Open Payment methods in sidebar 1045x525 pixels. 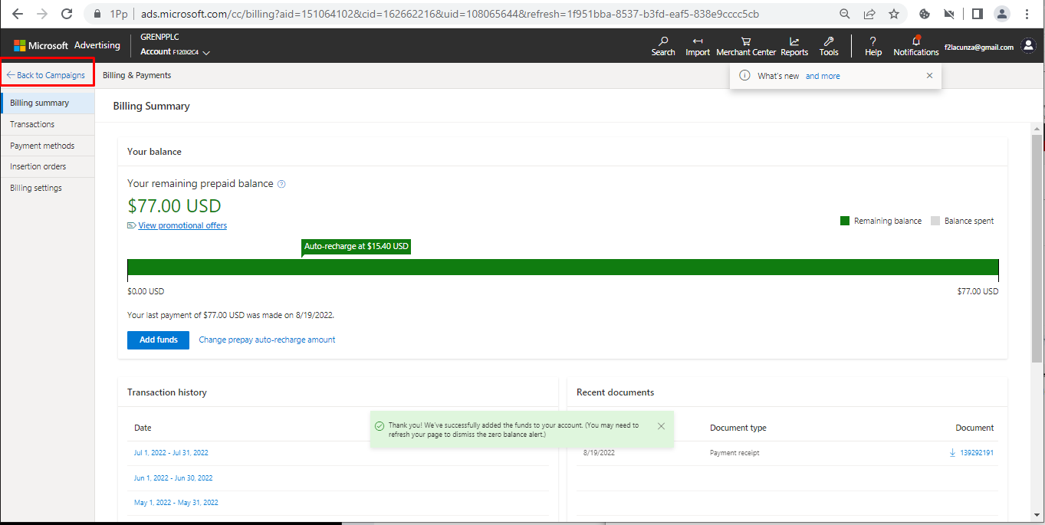[x=48, y=146]
